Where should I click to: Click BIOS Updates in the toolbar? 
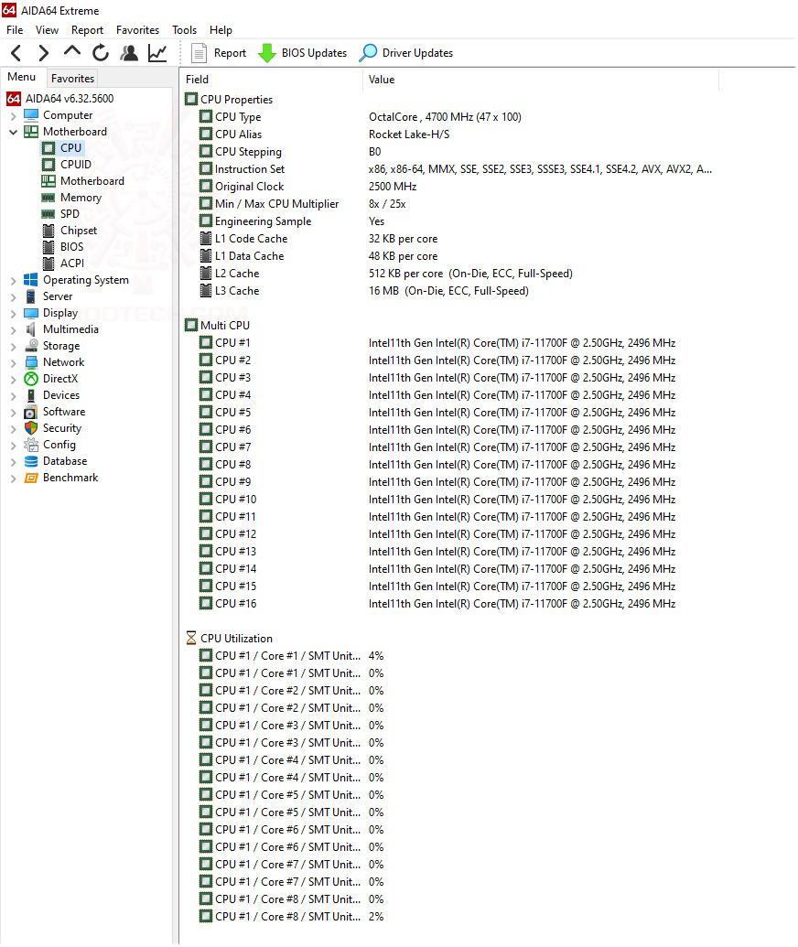pos(303,53)
